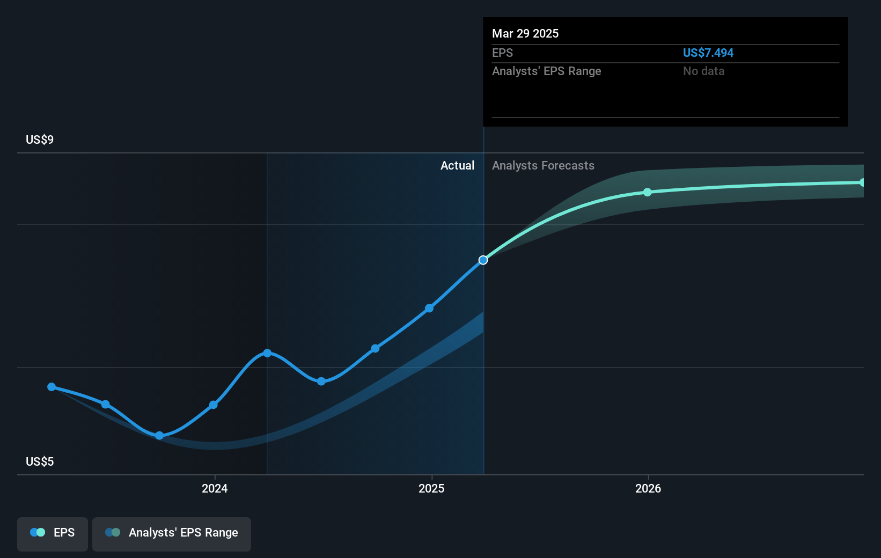Click the 2024 x-axis label
The width and height of the screenshot is (881, 558).
(215, 488)
